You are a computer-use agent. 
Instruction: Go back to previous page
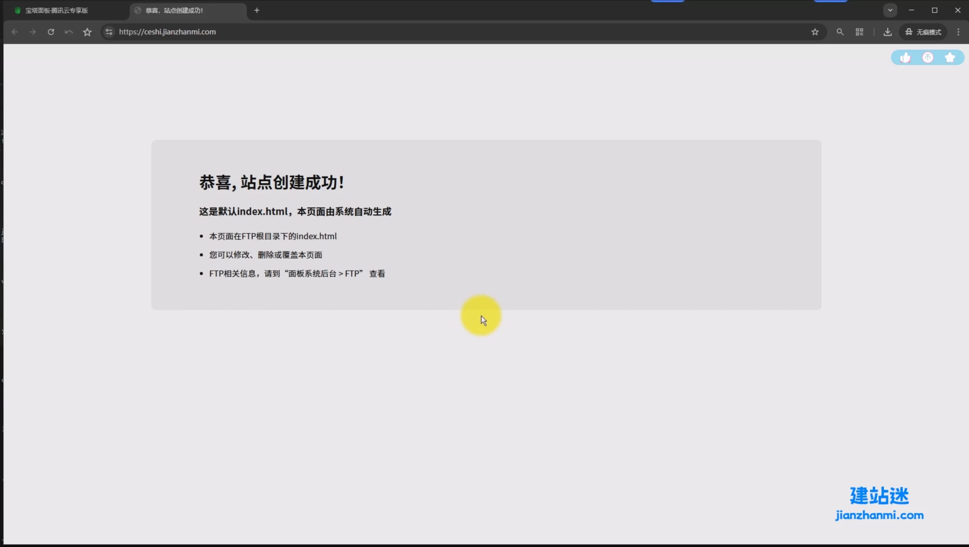15,32
